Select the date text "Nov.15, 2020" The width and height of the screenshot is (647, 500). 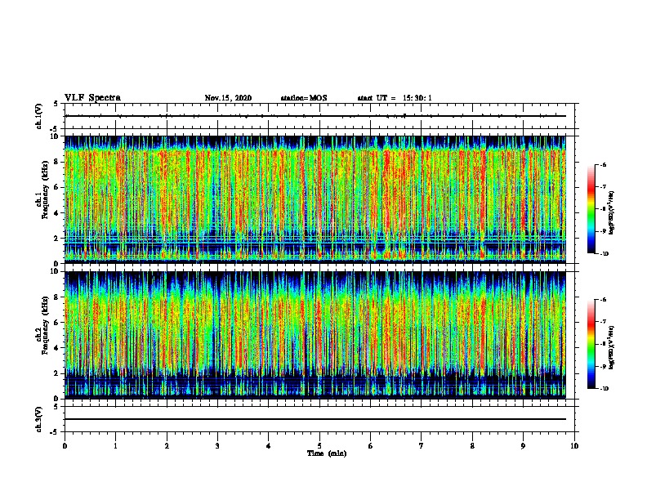point(228,98)
